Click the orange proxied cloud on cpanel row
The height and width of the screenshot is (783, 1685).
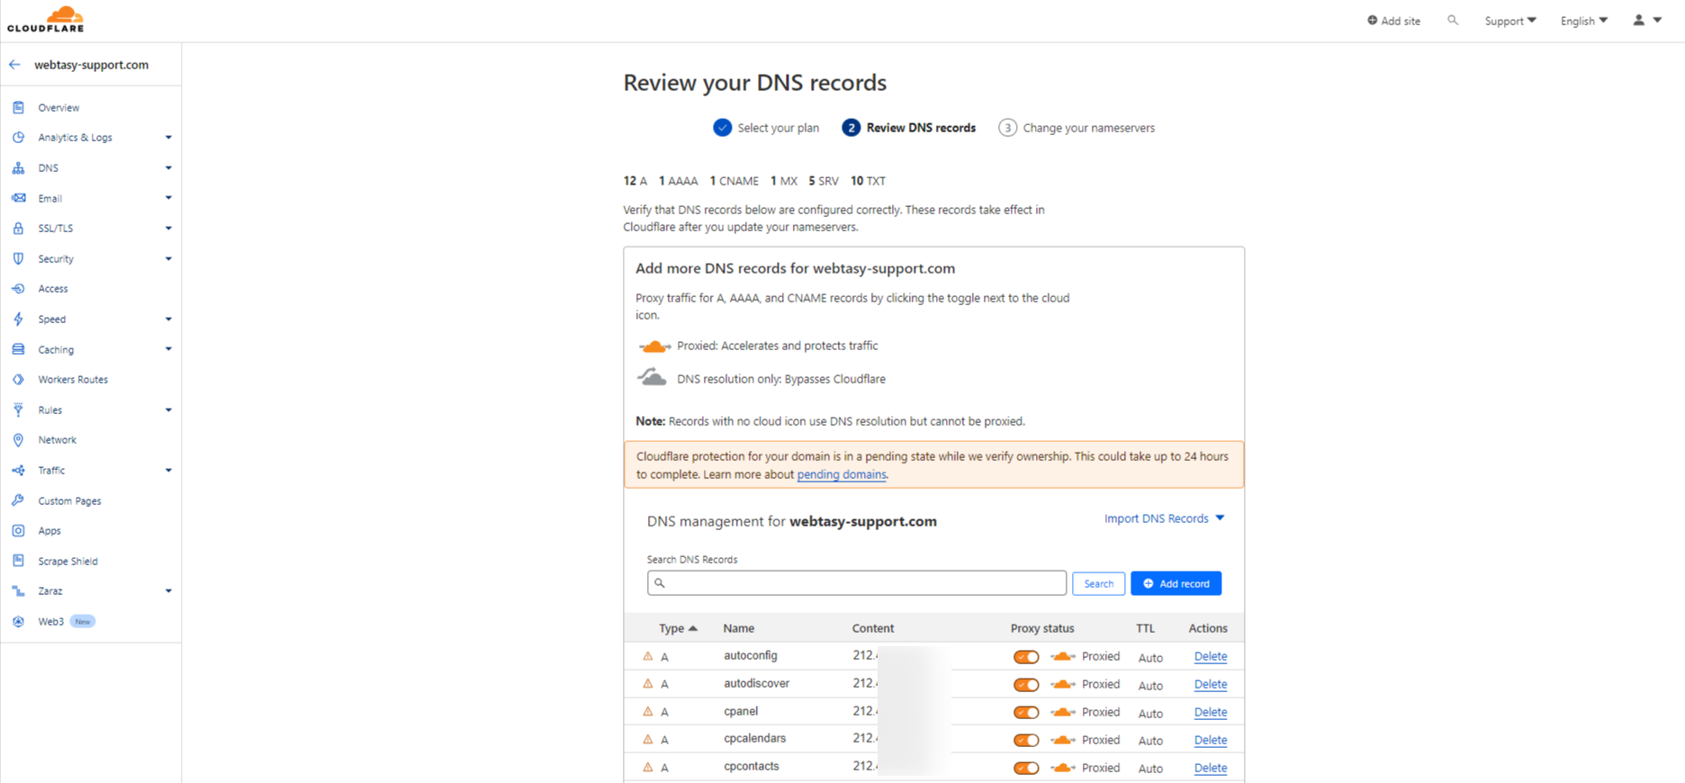point(1063,713)
